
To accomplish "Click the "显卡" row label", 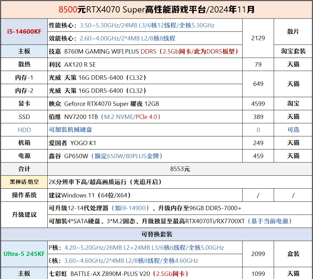I will 24,103.
